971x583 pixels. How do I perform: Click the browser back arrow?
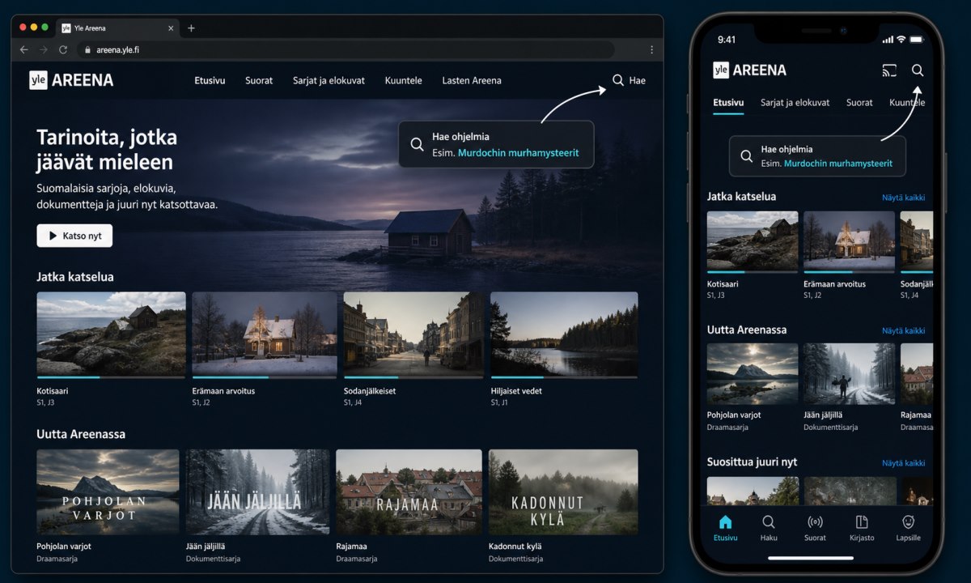23,49
